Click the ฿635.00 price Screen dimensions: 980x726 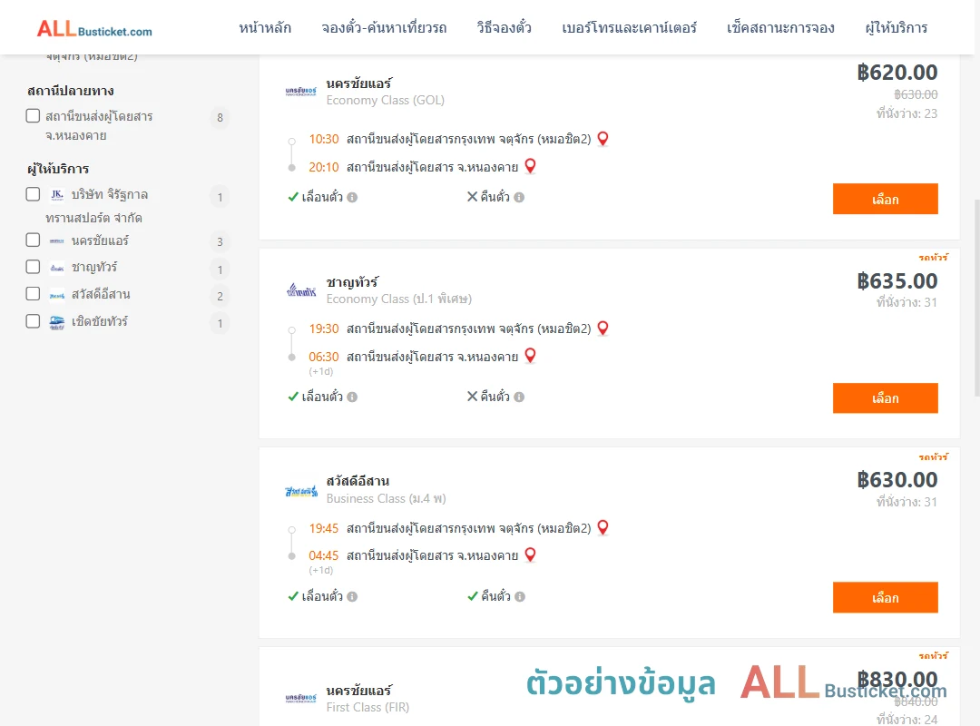pyautogui.click(x=897, y=281)
